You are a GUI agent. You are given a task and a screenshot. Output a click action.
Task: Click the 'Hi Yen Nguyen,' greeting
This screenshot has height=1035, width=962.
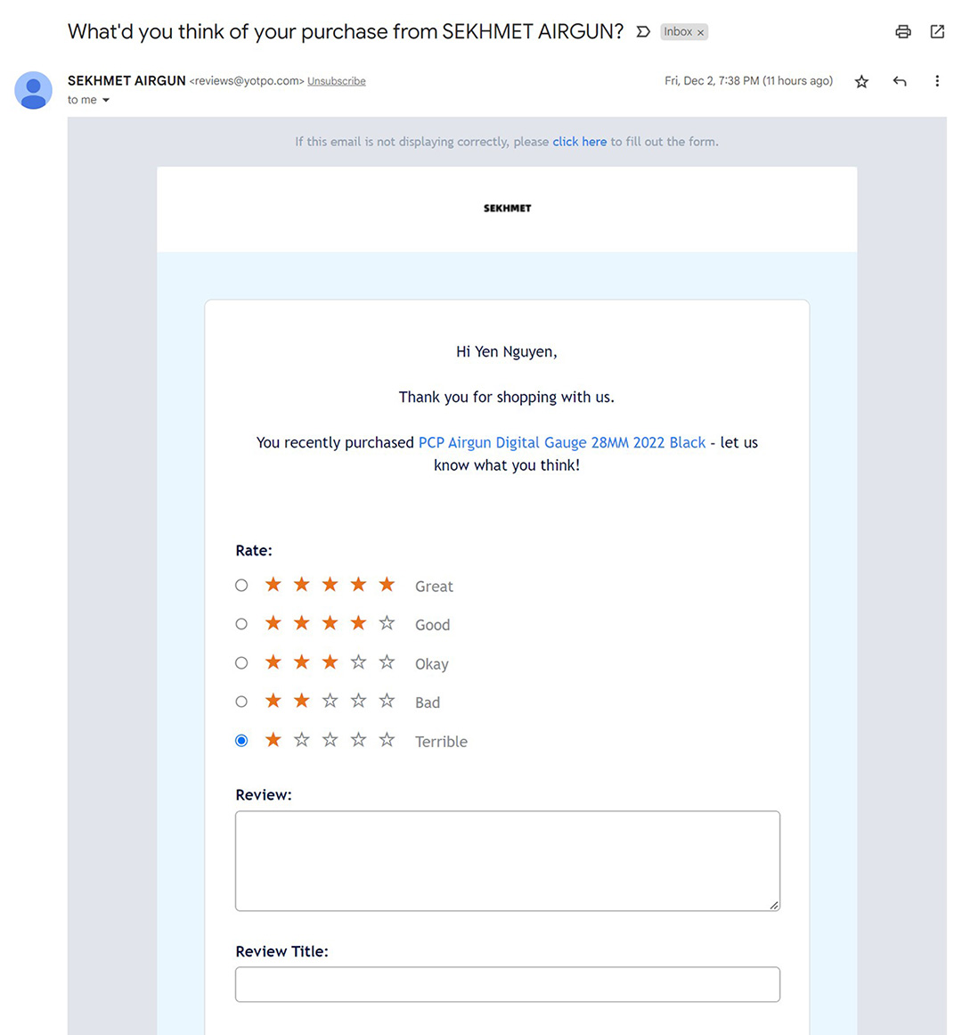point(506,352)
